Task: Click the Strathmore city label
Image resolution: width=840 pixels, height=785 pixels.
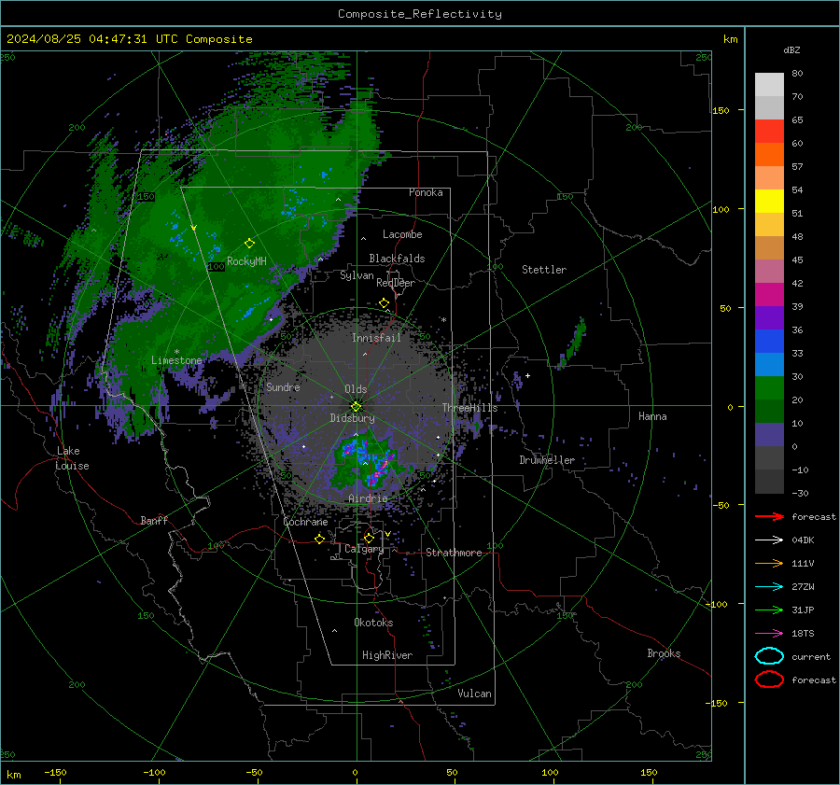Action: 454,553
